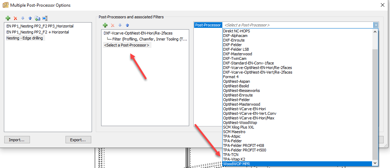Pick DXF-Standard-EN-Conv-1face post-processor

click(x=297, y=63)
